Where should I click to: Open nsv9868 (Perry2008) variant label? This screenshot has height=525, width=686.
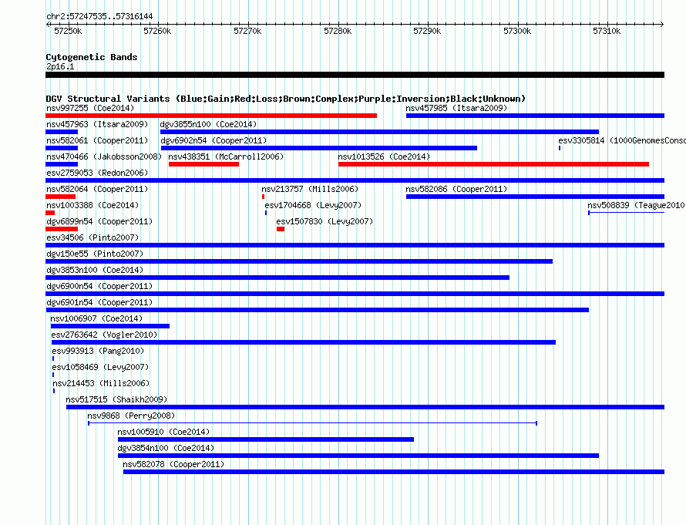(131, 416)
